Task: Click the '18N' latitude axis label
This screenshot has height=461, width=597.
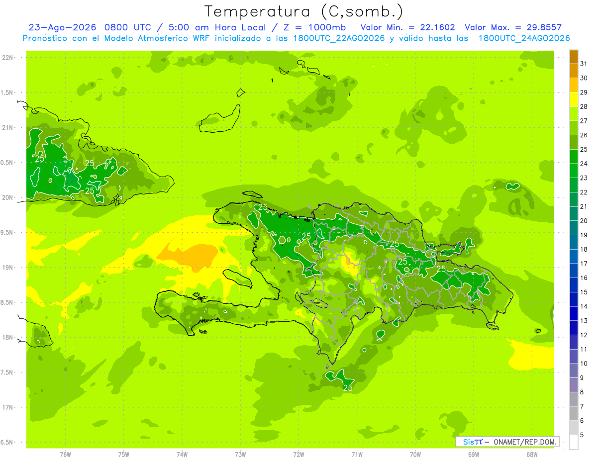Action: [x=7, y=338]
